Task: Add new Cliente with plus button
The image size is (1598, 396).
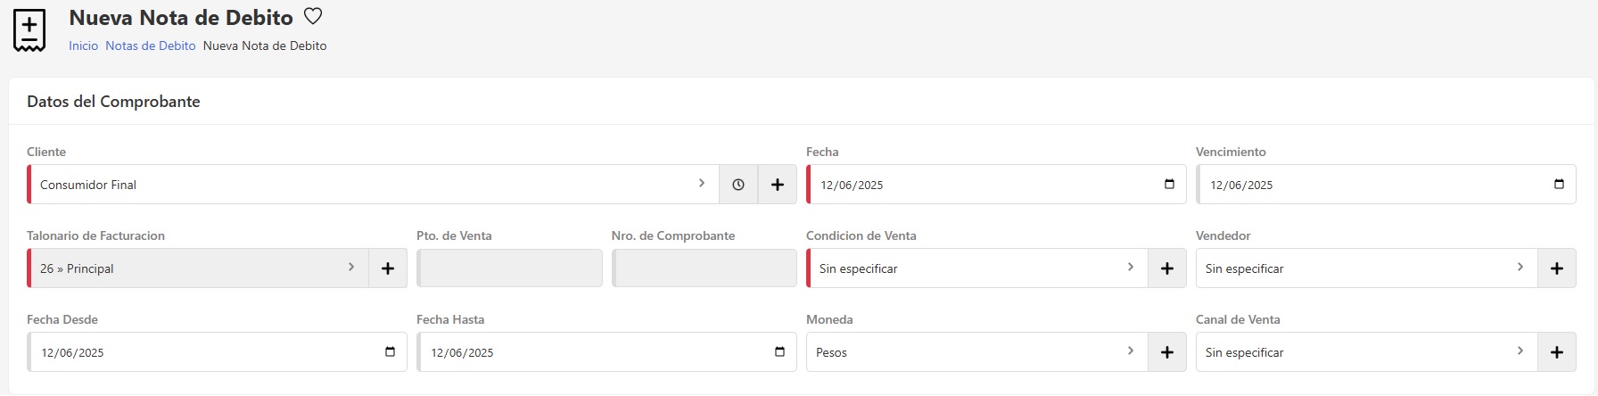Action: click(778, 185)
